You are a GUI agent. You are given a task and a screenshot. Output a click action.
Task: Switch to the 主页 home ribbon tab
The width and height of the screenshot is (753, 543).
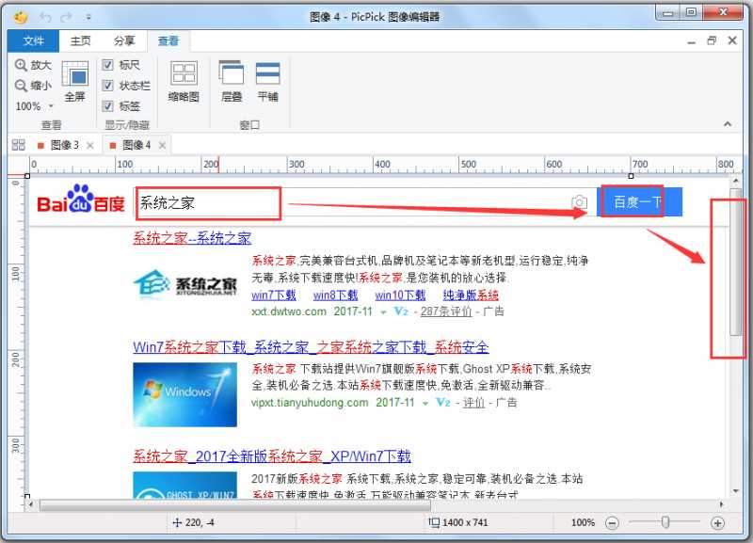80,40
